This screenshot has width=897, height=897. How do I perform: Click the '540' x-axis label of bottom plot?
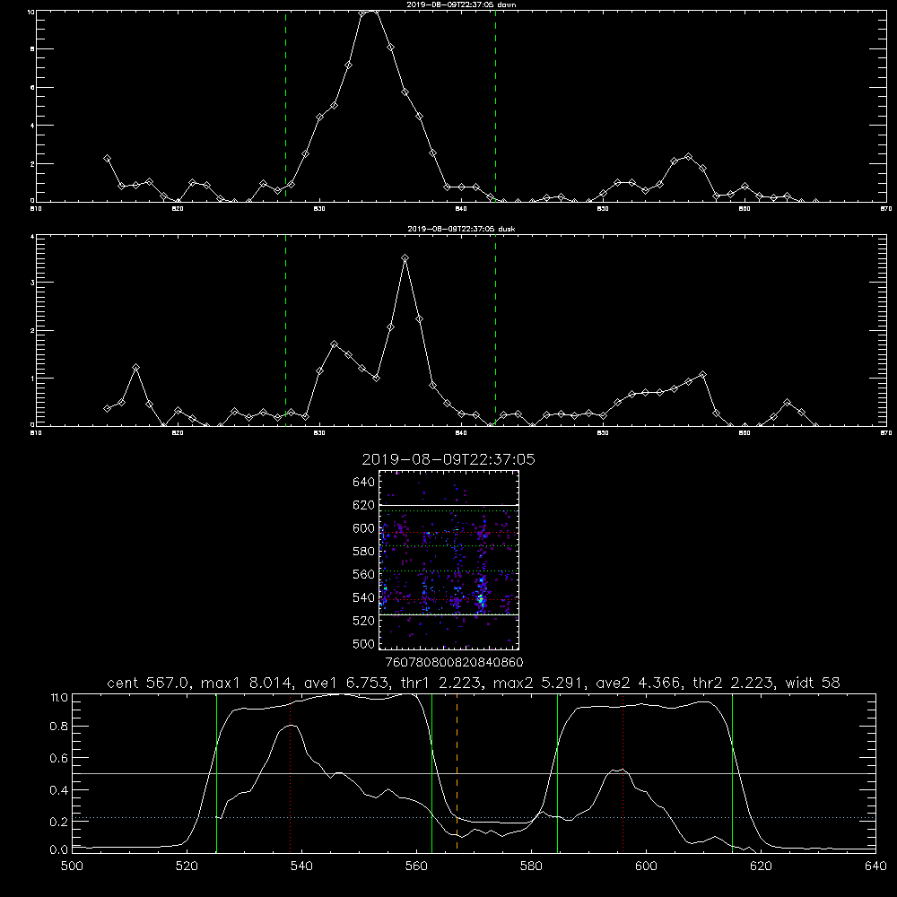click(x=301, y=866)
